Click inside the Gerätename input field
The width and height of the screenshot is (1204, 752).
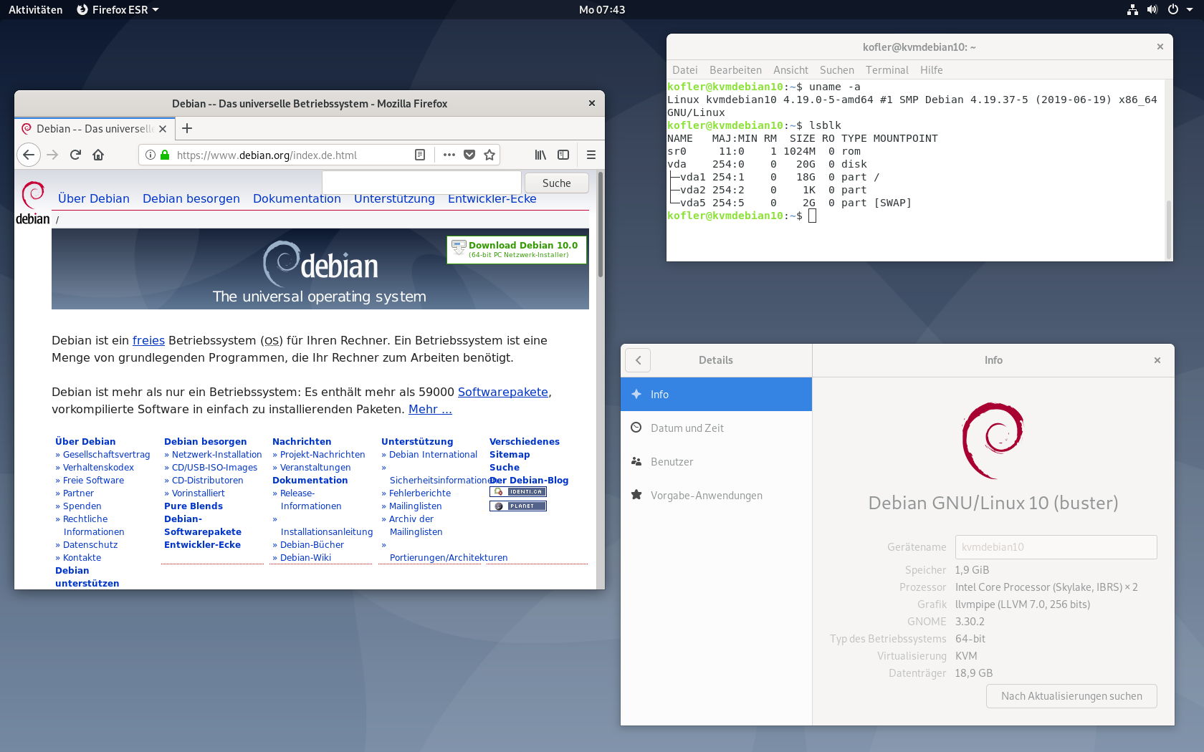pyautogui.click(x=1055, y=546)
